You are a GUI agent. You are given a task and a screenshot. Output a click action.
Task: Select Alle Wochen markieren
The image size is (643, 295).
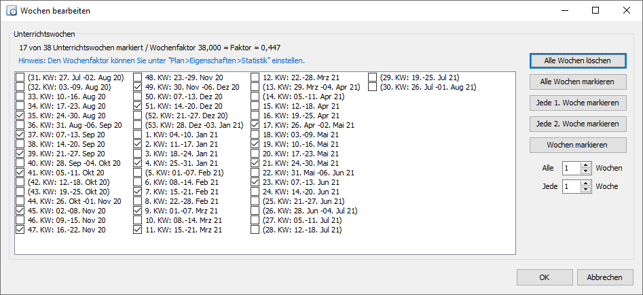coord(578,82)
